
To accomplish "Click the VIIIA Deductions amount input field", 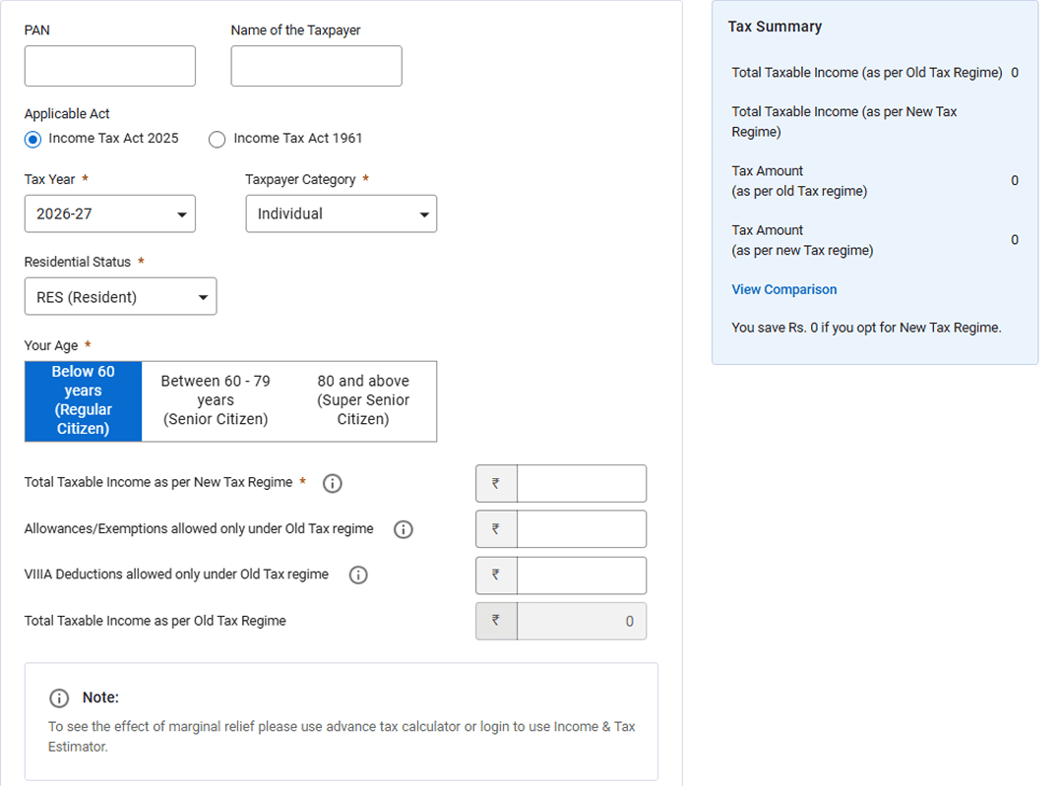I will [582, 574].
